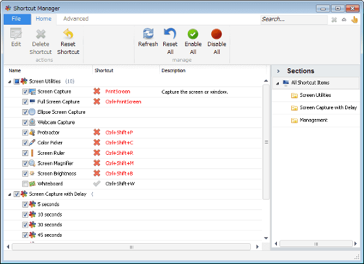The width and height of the screenshot is (364, 264).
Task: Click the Shortcut column header
Action: [104, 71]
